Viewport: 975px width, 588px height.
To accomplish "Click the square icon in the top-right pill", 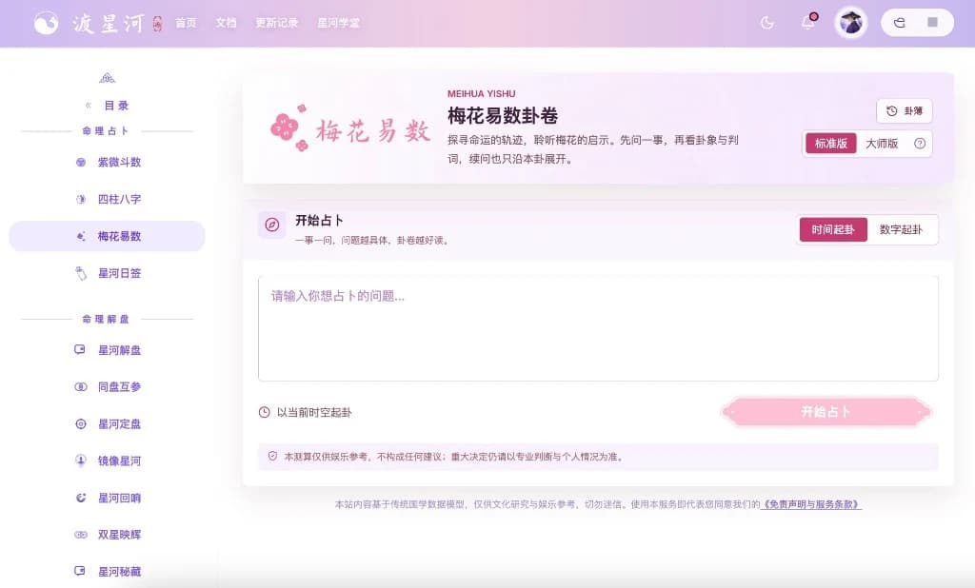I will click(932, 23).
